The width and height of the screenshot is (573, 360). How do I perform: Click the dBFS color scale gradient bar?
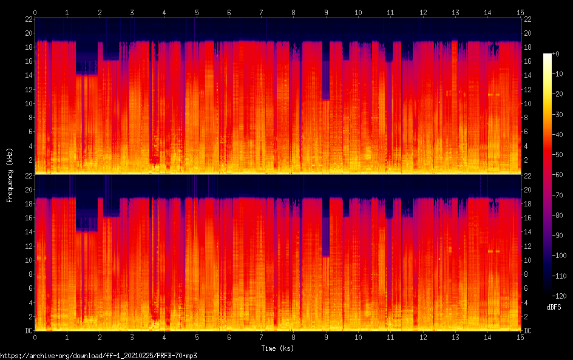tap(547, 174)
